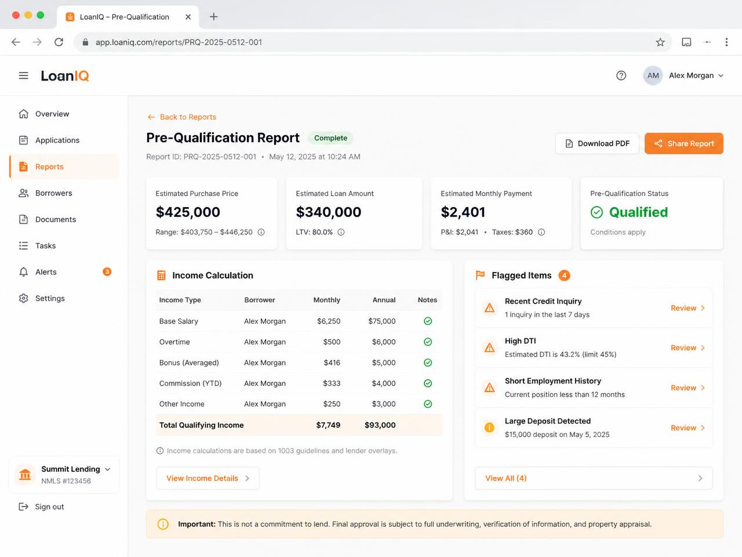Click warning icon for High DTI
This screenshot has height=557, width=742.
(x=490, y=348)
